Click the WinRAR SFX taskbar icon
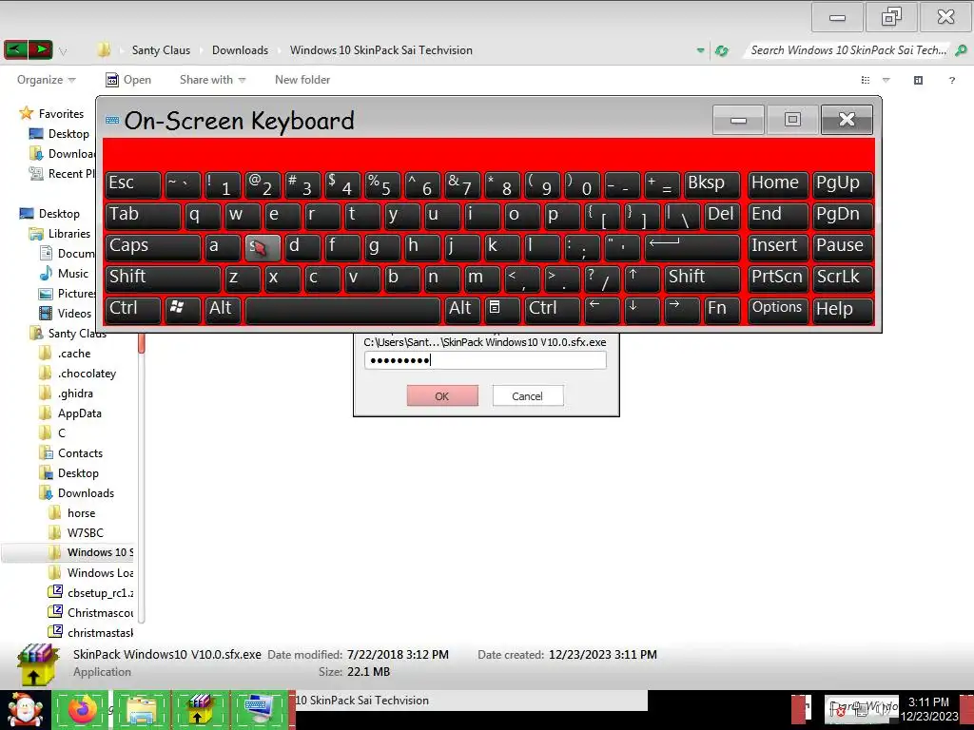This screenshot has width=974, height=730. [x=200, y=709]
